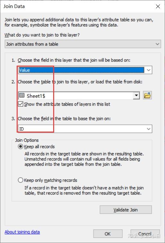This screenshot has width=165, height=243.
Task: Close the Join Data dialog with X
Action: pos(158,6)
